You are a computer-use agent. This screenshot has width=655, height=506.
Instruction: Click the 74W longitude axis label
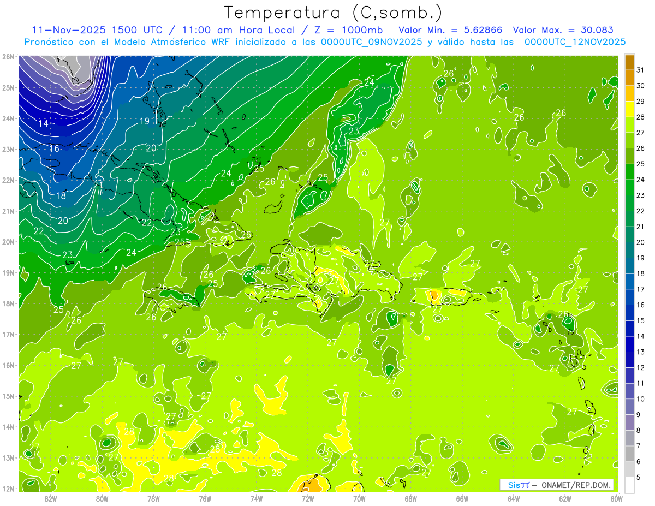point(257,498)
